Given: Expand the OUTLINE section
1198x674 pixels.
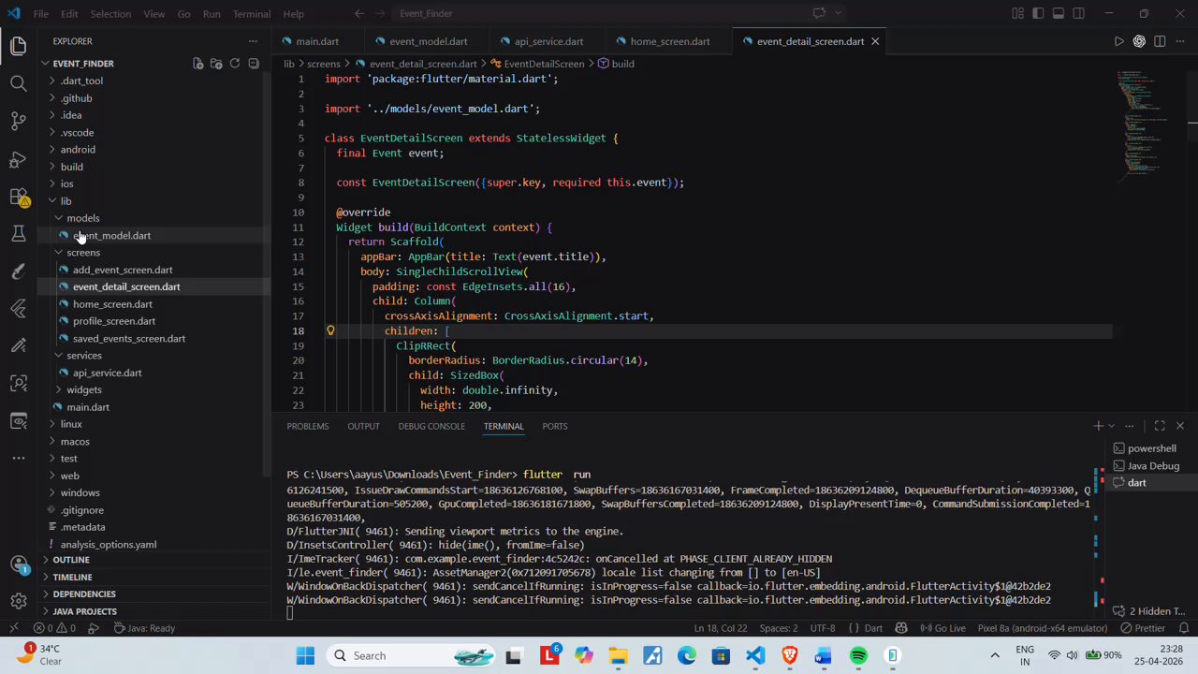Looking at the screenshot, I should click(71, 560).
